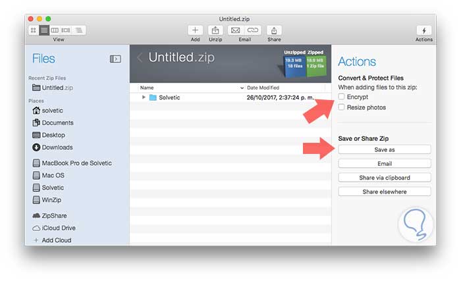
Task: Click the link icon beside Email
Action: coord(252,30)
